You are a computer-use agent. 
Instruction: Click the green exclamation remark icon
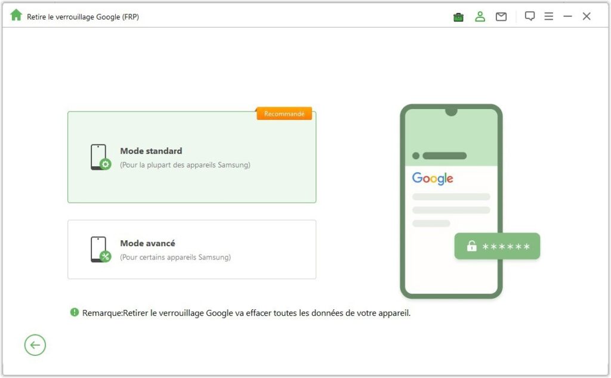[75, 312]
